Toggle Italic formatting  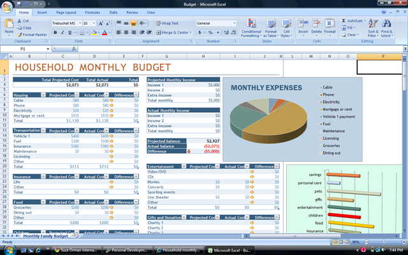62,33
